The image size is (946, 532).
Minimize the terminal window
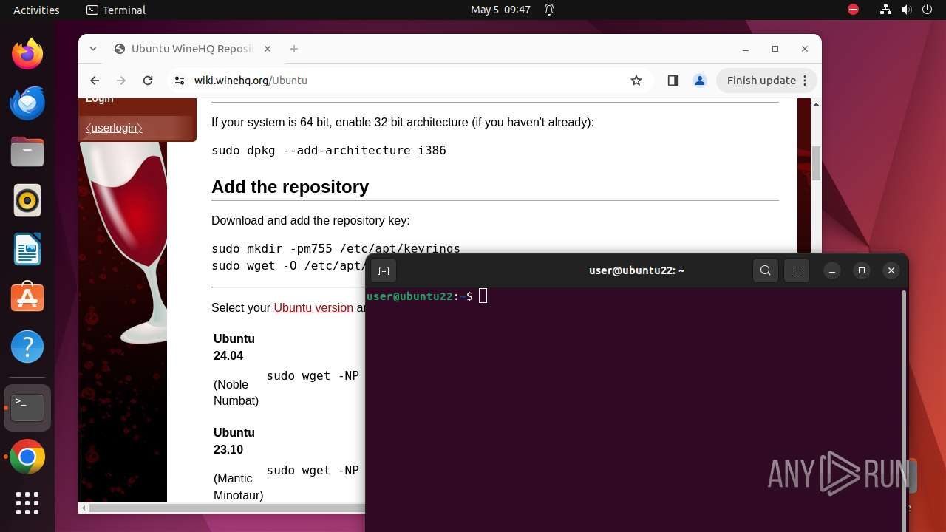pos(831,270)
